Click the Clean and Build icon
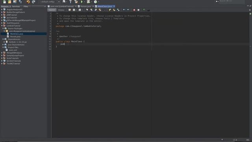 pos(76,2)
